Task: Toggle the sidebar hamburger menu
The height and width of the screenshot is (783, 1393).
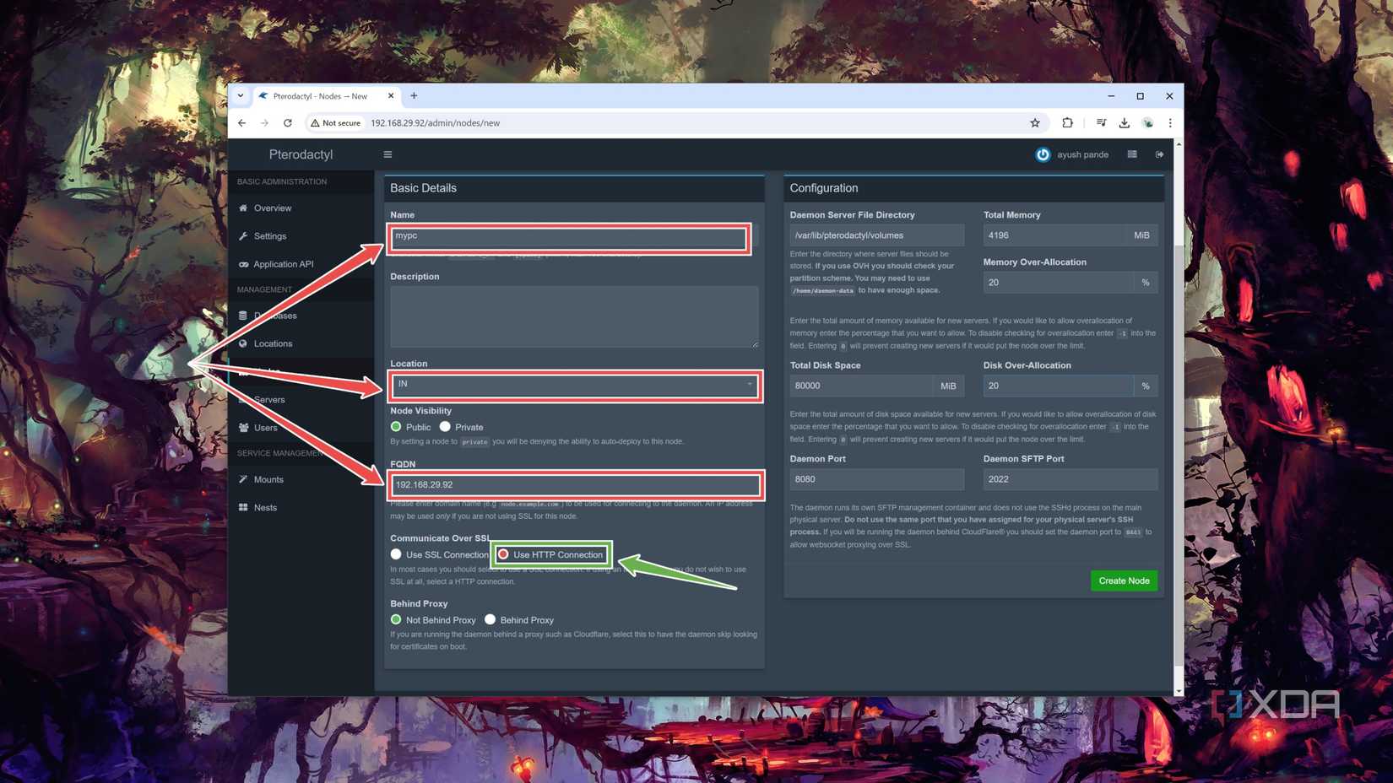Action: (388, 154)
